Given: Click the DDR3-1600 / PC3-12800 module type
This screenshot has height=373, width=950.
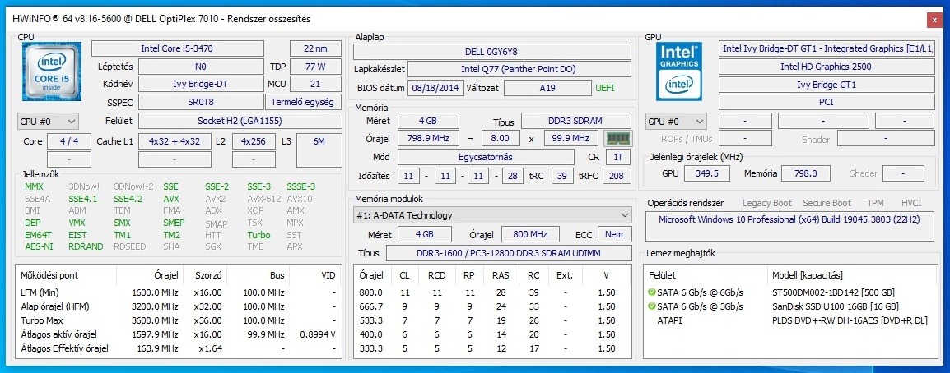Looking at the screenshot, I should (508, 253).
